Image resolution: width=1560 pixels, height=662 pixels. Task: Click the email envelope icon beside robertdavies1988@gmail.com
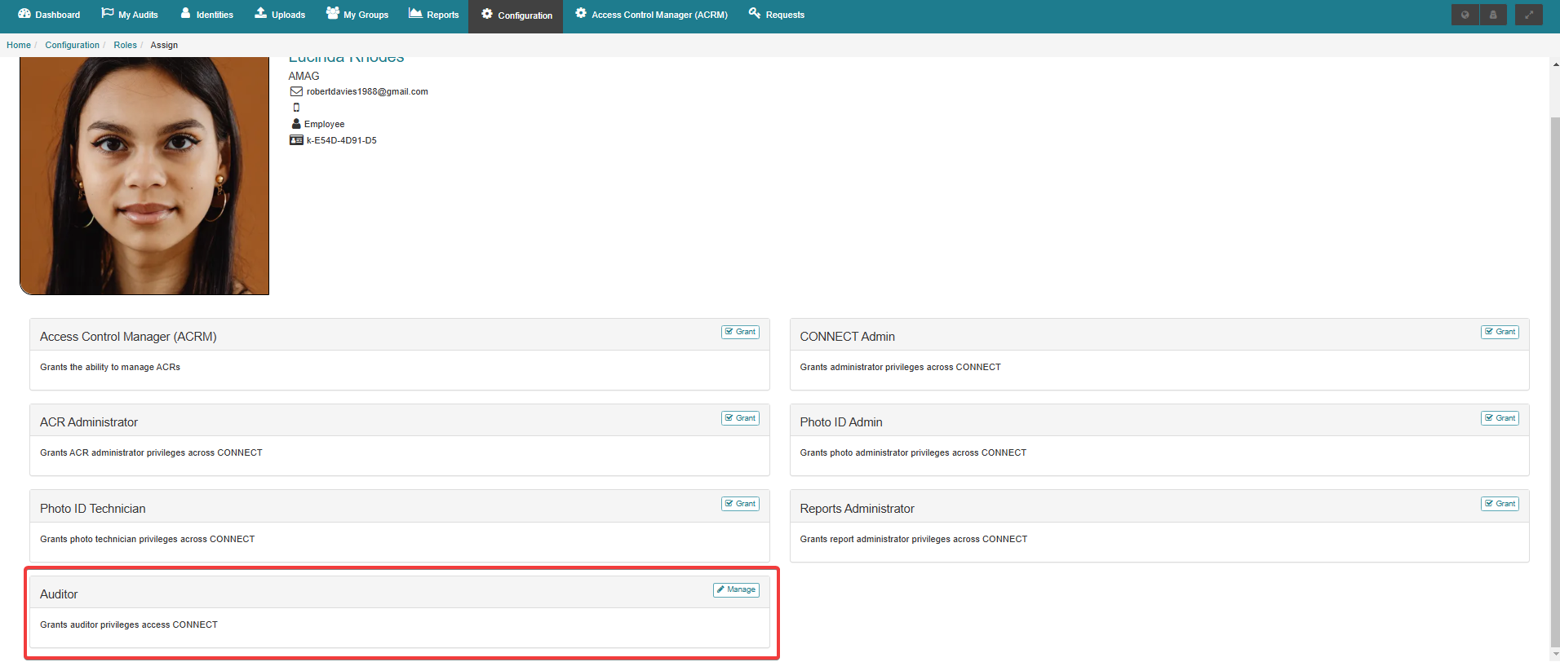coord(296,91)
